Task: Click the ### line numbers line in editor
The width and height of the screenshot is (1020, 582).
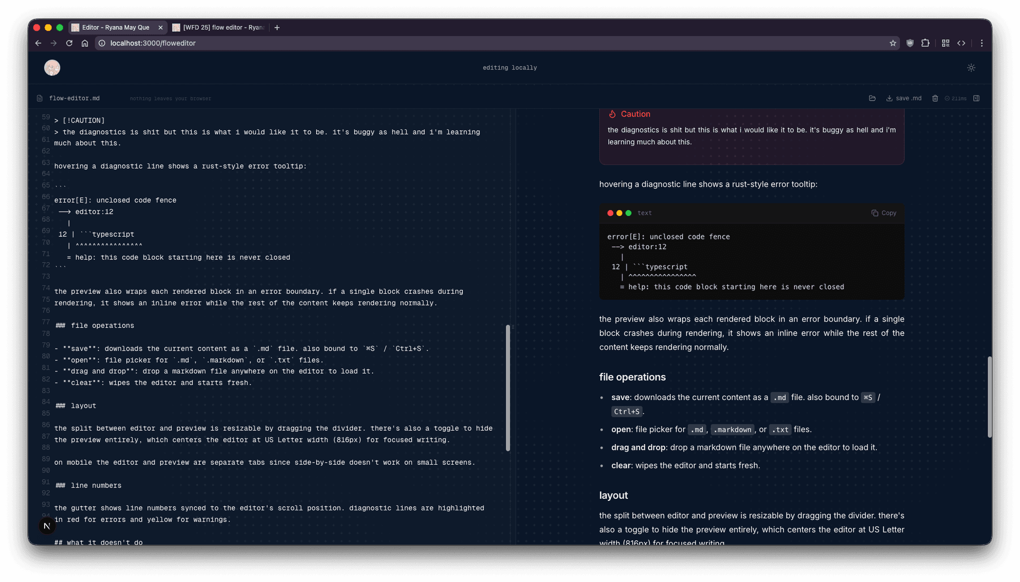Action: (88, 485)
